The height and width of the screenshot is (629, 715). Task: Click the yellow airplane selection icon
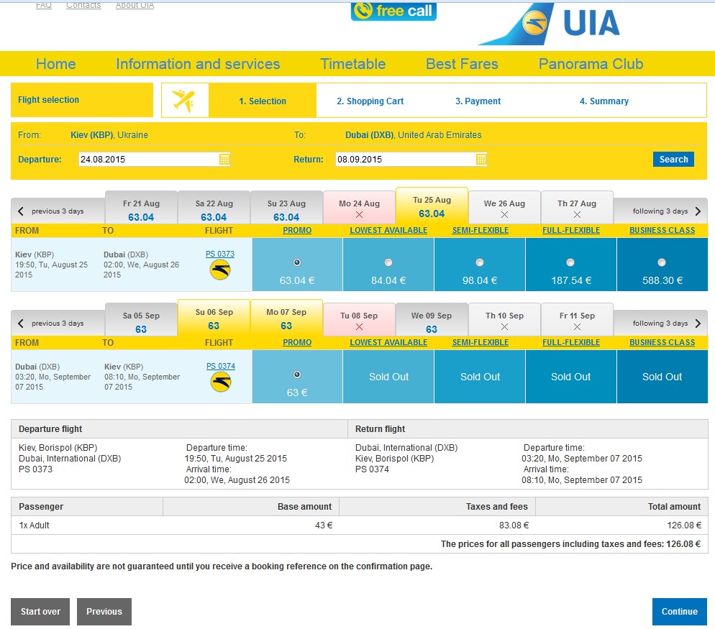184,101
